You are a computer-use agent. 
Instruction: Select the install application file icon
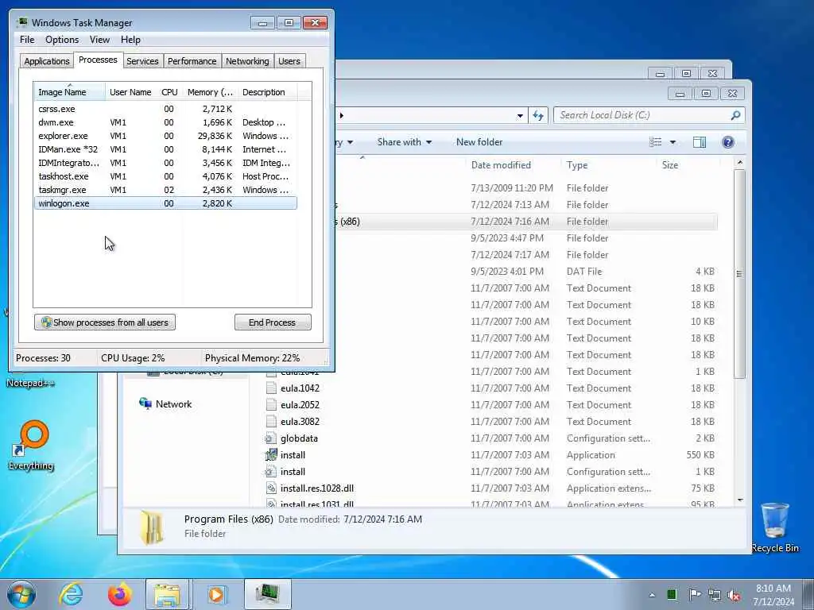(x=271, y=455)
